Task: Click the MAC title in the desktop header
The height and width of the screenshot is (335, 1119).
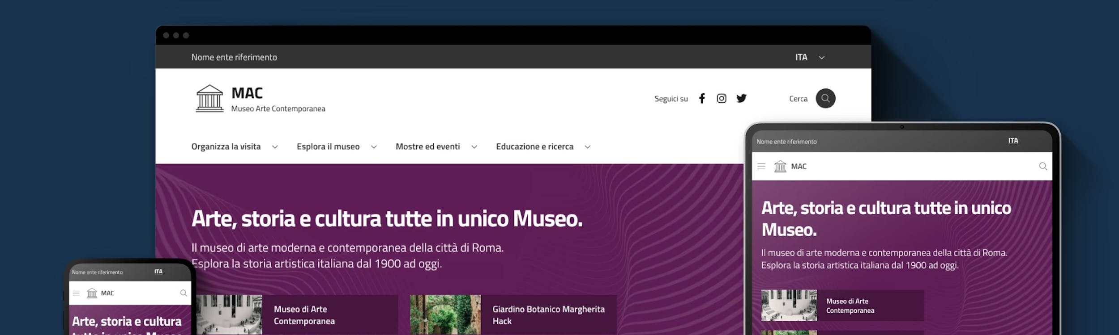Action: (247, 93)
